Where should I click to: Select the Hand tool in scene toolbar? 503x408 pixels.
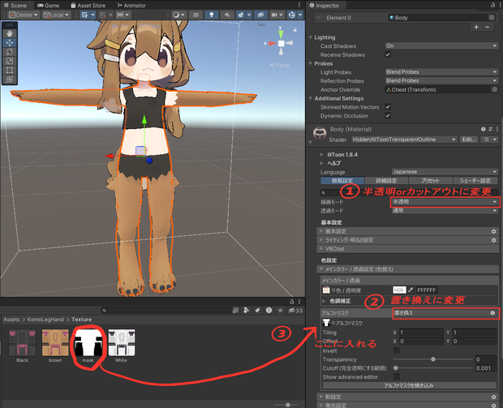[x=10, y=33]
